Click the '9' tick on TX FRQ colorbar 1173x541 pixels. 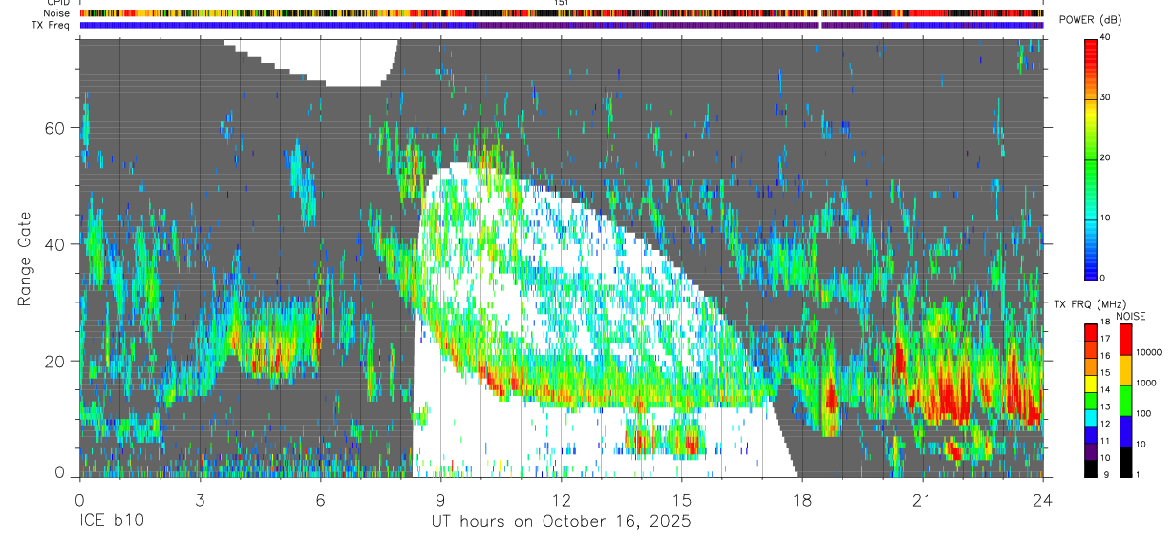pos(1108,474)
